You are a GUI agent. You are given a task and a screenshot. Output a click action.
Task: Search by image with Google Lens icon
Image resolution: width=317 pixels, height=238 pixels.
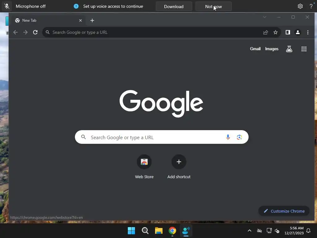[x=239, y=137]
